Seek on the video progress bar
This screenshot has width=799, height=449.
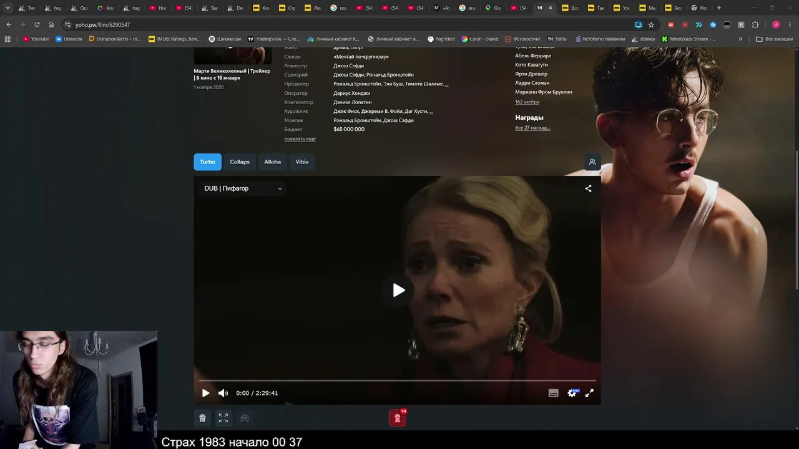(397, 380)
